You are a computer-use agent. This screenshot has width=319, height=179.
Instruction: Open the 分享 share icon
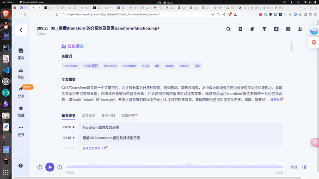pyautogui.click(x=21, y=89)
